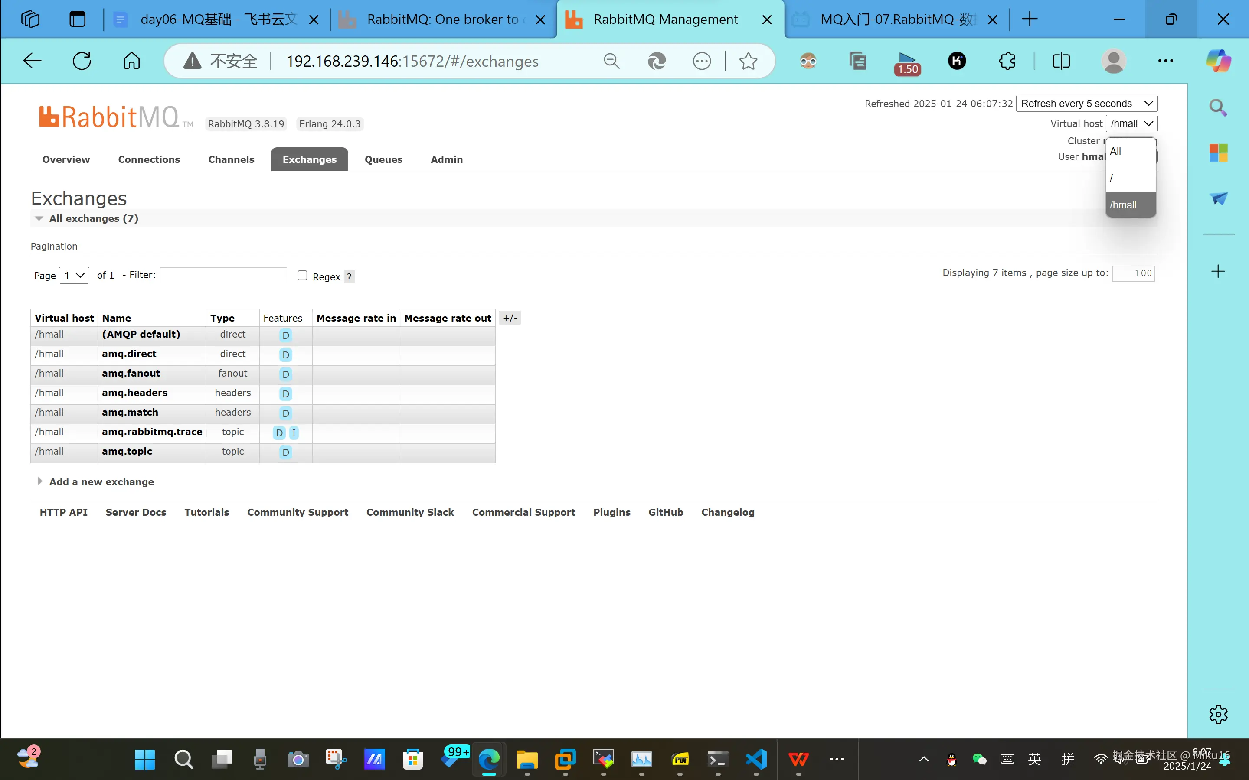
Task: Click Regex help question mark
Action: pos(350,277)
